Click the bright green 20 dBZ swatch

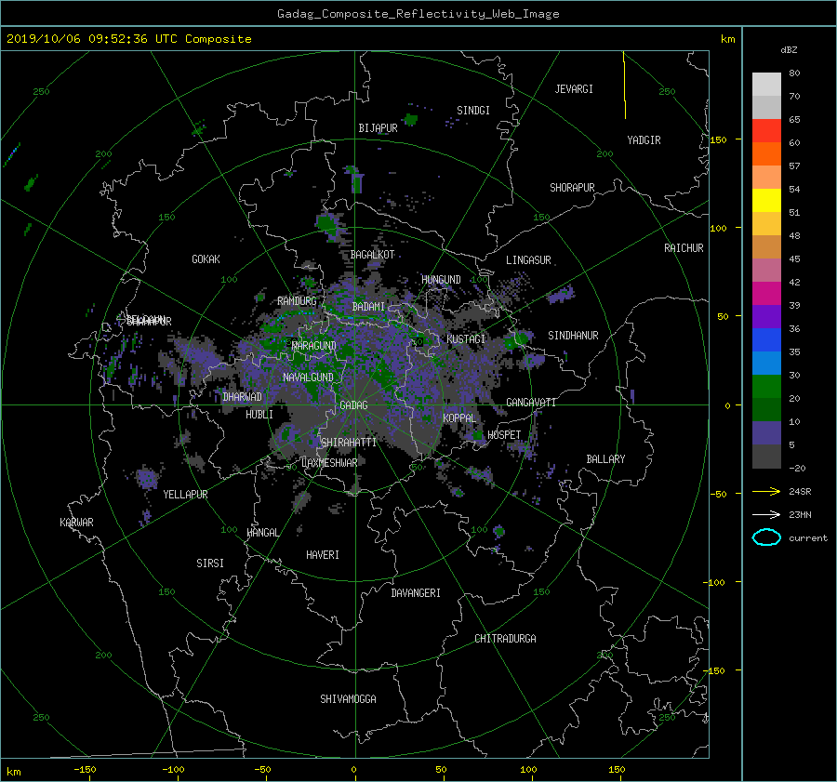click(766, 387)
